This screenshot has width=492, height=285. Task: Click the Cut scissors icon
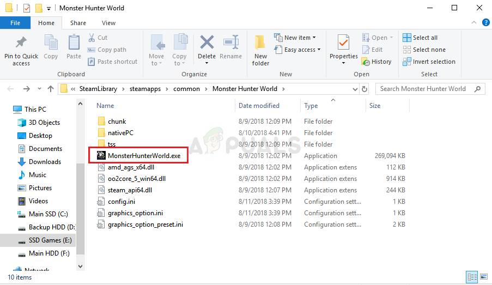(92, 38)
